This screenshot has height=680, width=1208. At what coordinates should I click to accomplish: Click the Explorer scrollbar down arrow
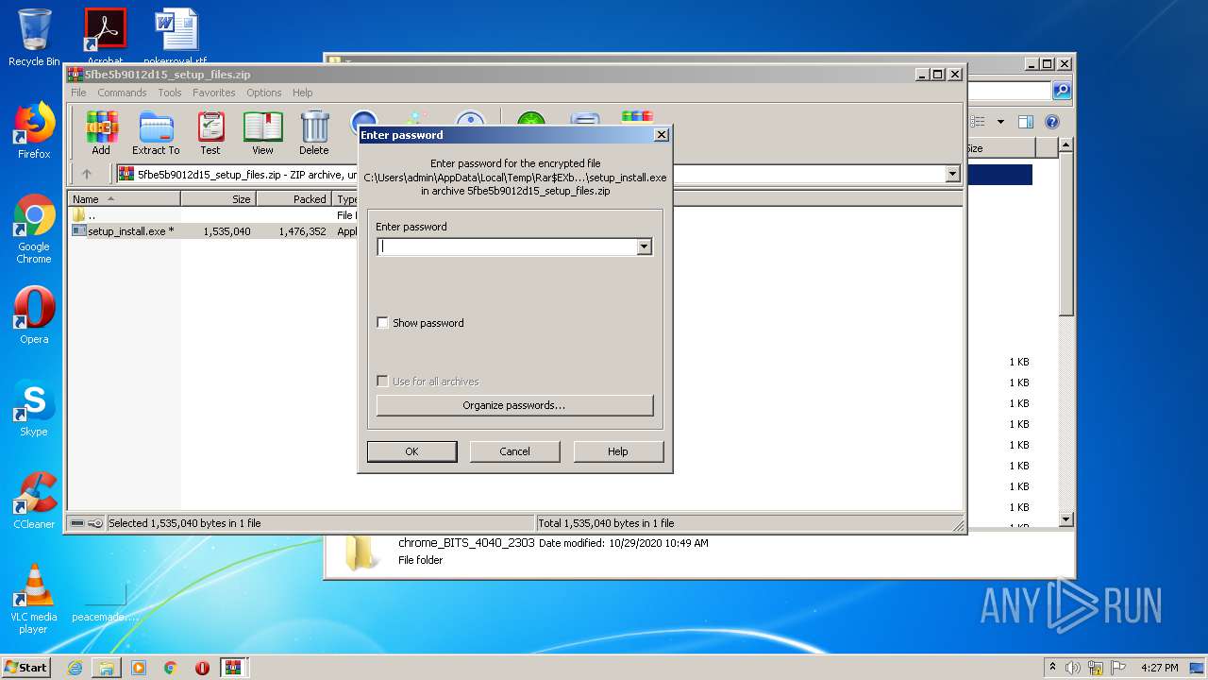coord(1065,519)
